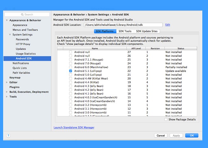
Task: Expand the Tools section arrow
Action: (x=7, y=97)
